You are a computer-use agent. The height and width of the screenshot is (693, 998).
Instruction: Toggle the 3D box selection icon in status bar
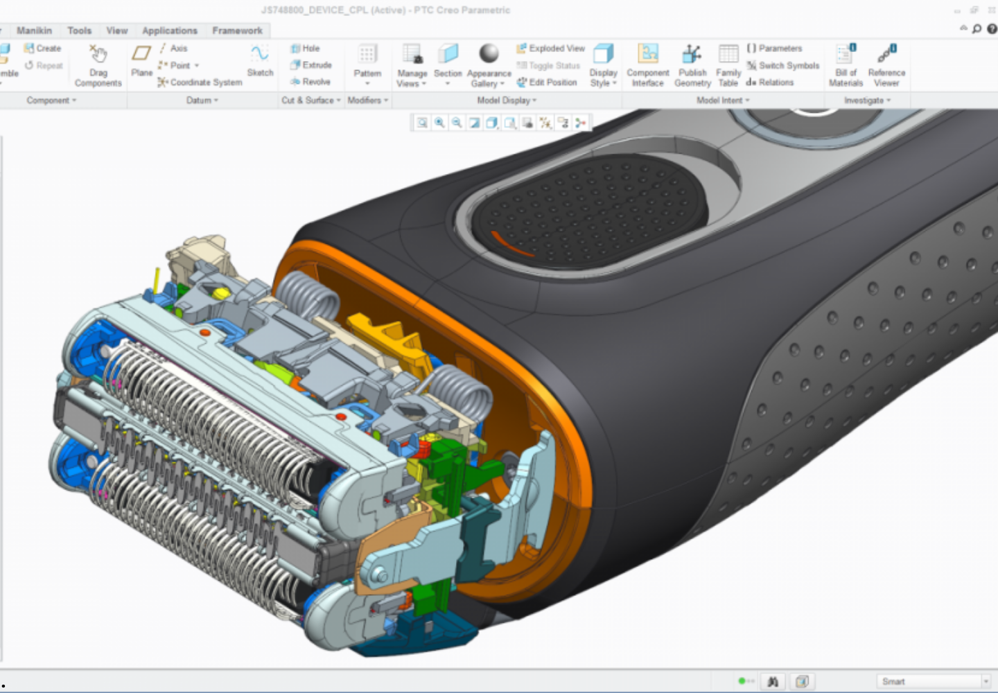802,681
